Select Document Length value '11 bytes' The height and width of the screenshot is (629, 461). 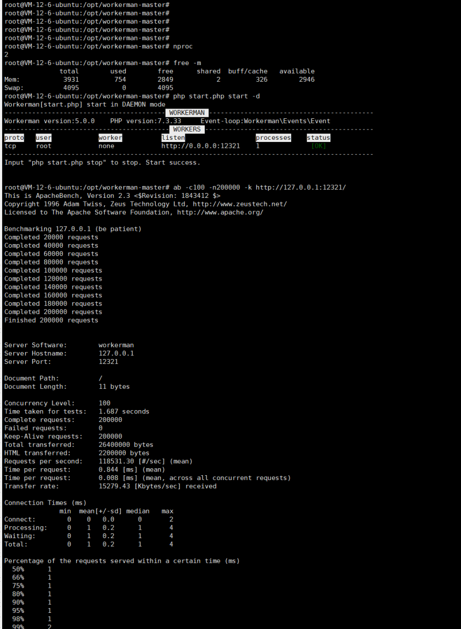(114, 387)
